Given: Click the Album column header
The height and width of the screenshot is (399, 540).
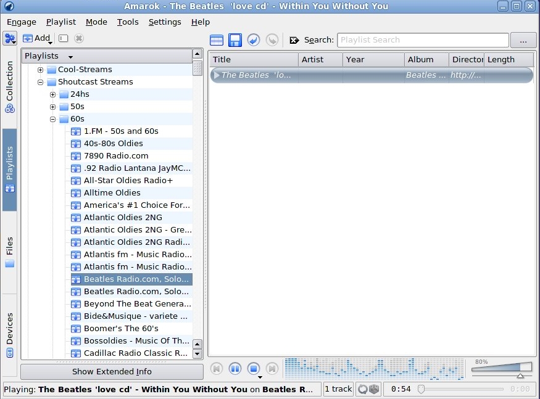Looking at the screenshot, I should 426,60.
